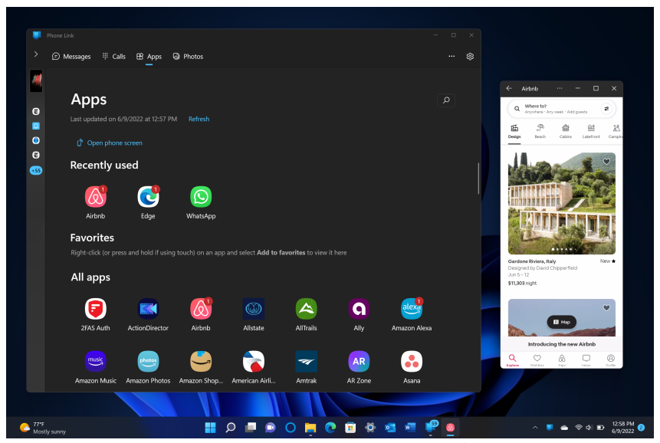Open Profile in Airbnb bottom bar
Screen dimensions: 660x443
point(611,360)
